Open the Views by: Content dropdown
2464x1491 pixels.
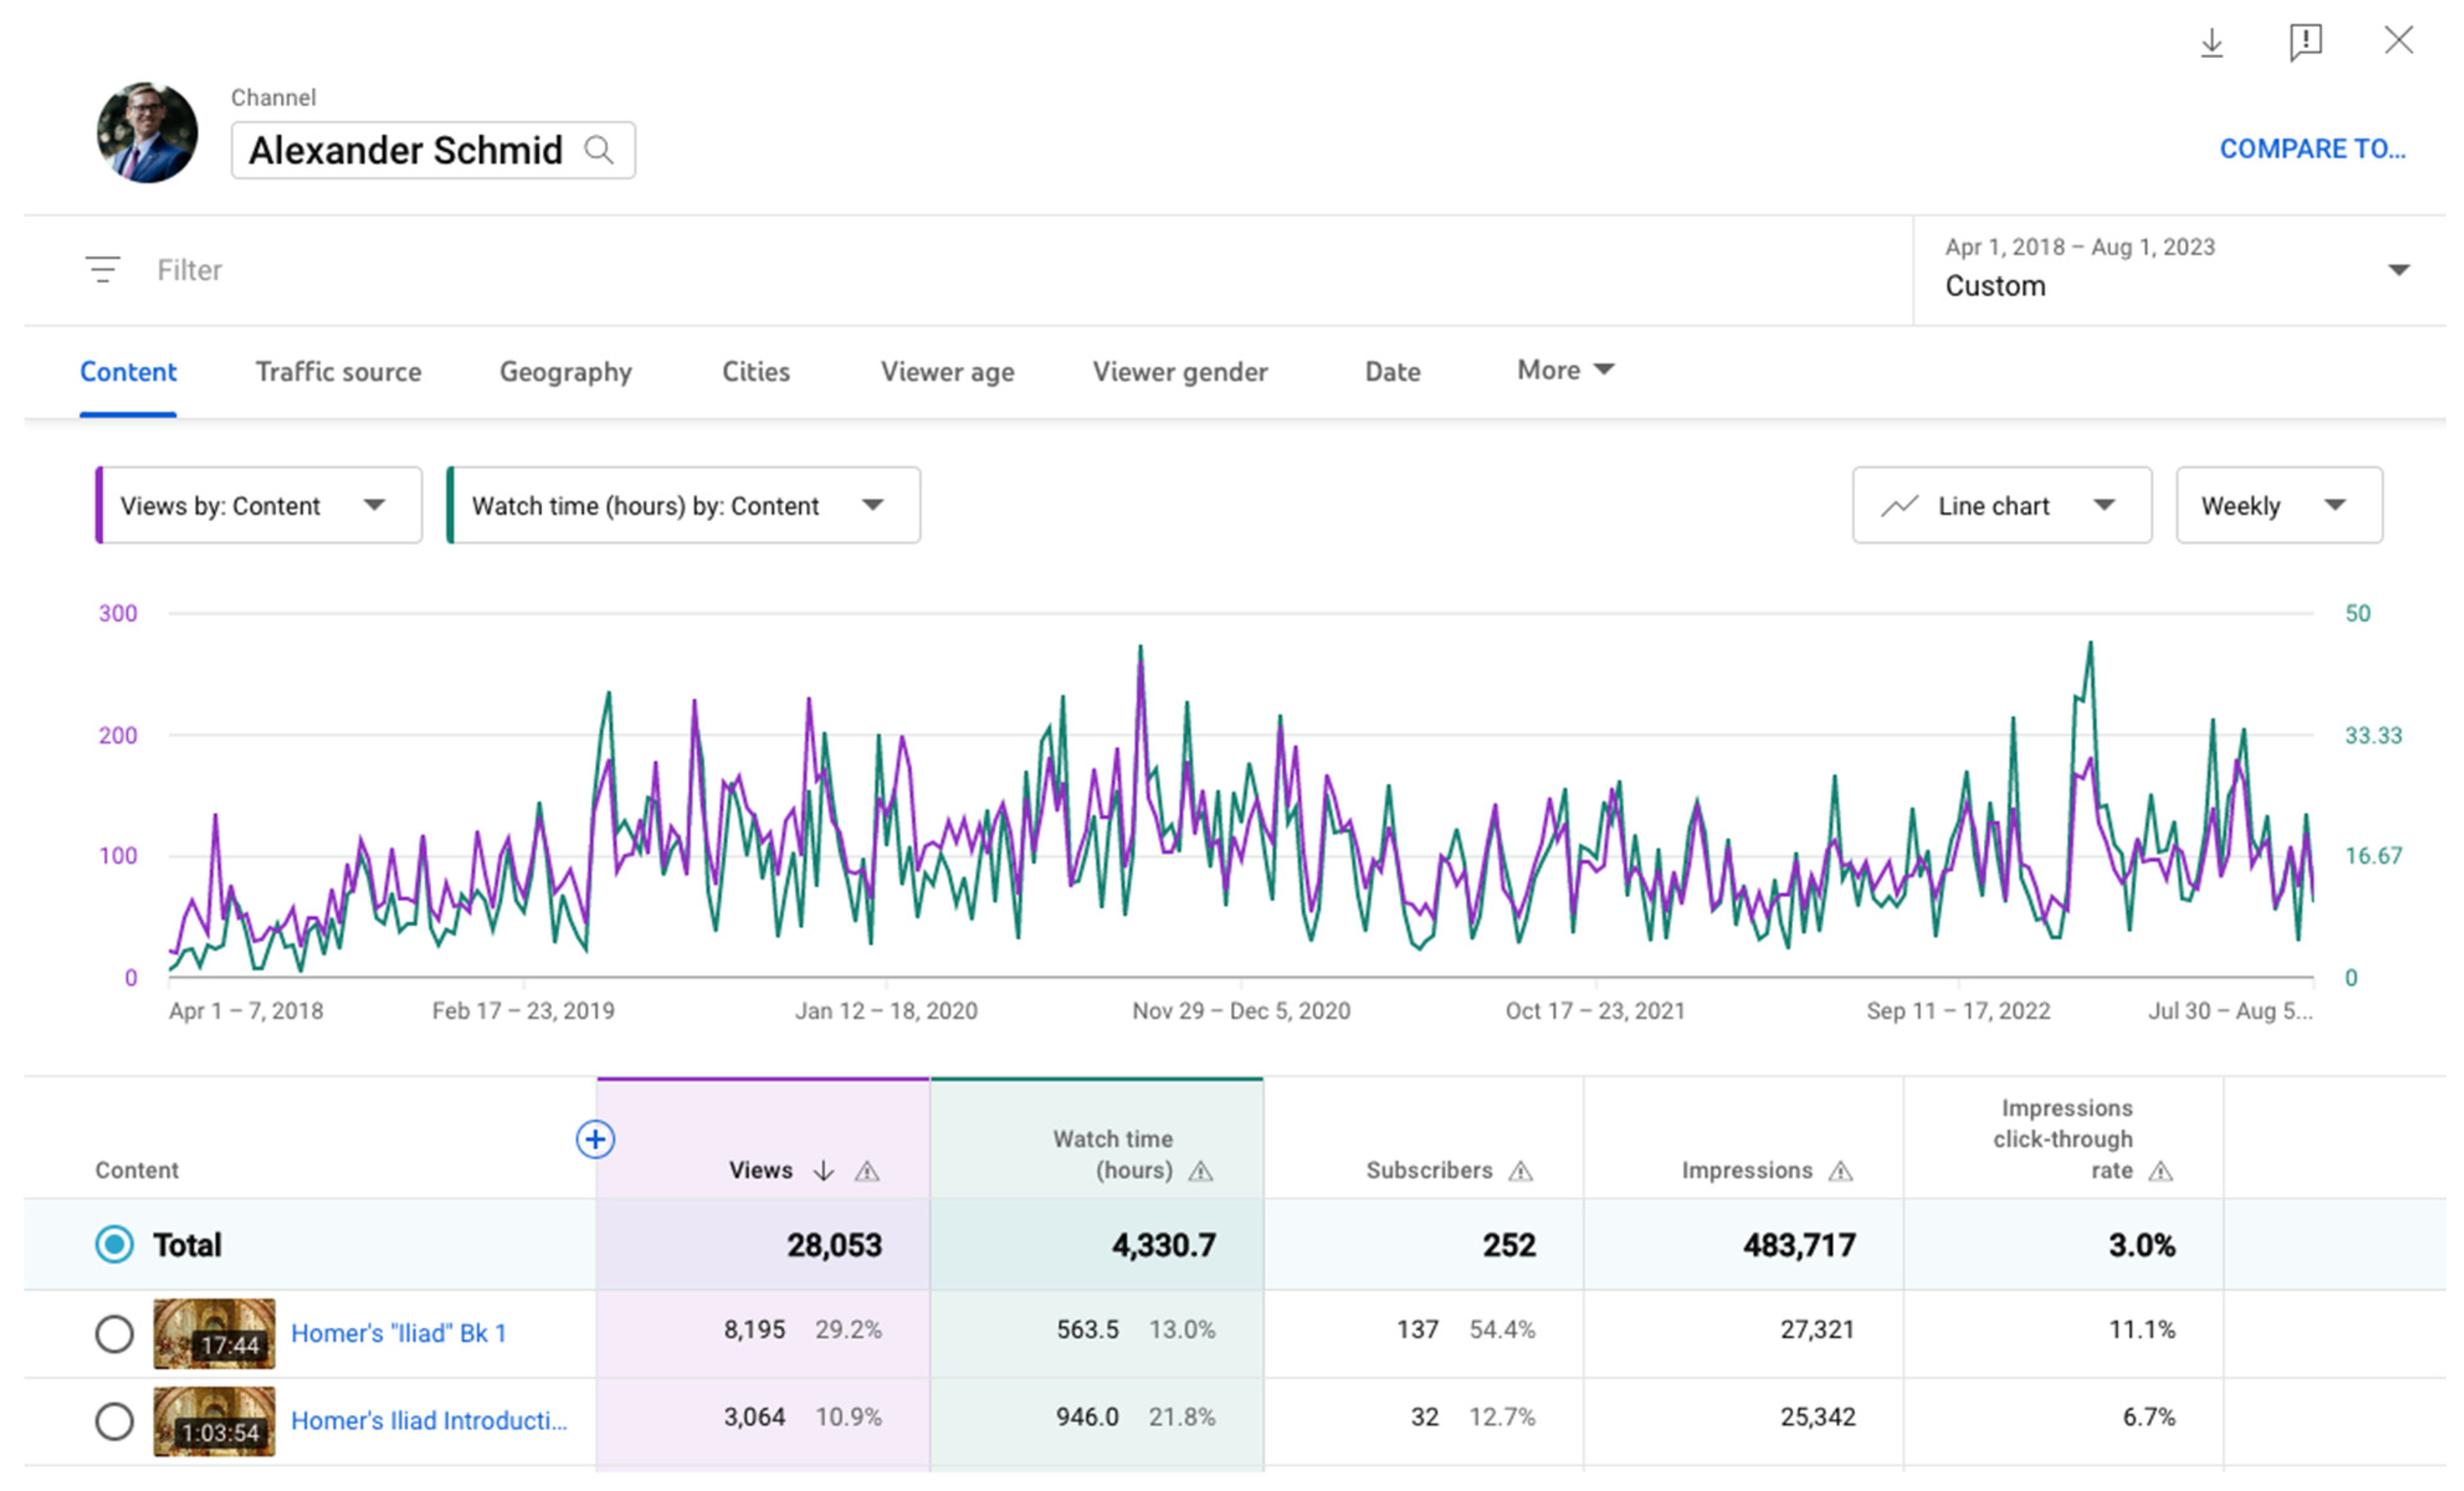259,506
